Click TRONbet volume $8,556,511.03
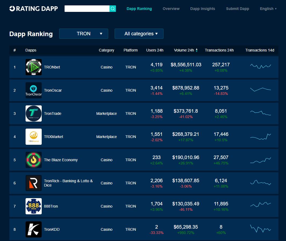 (x=186, y=65)
